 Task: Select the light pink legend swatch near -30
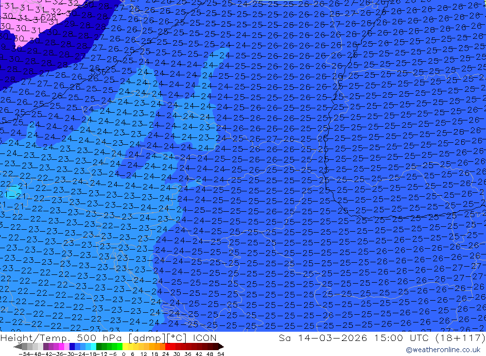coord(67,346)
